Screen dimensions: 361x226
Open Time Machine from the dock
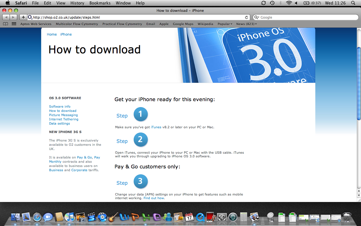point(233,217)
